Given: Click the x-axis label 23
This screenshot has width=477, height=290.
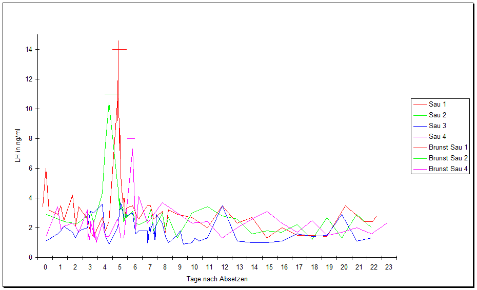Looking at the screenshot, I should click(389, 267).
